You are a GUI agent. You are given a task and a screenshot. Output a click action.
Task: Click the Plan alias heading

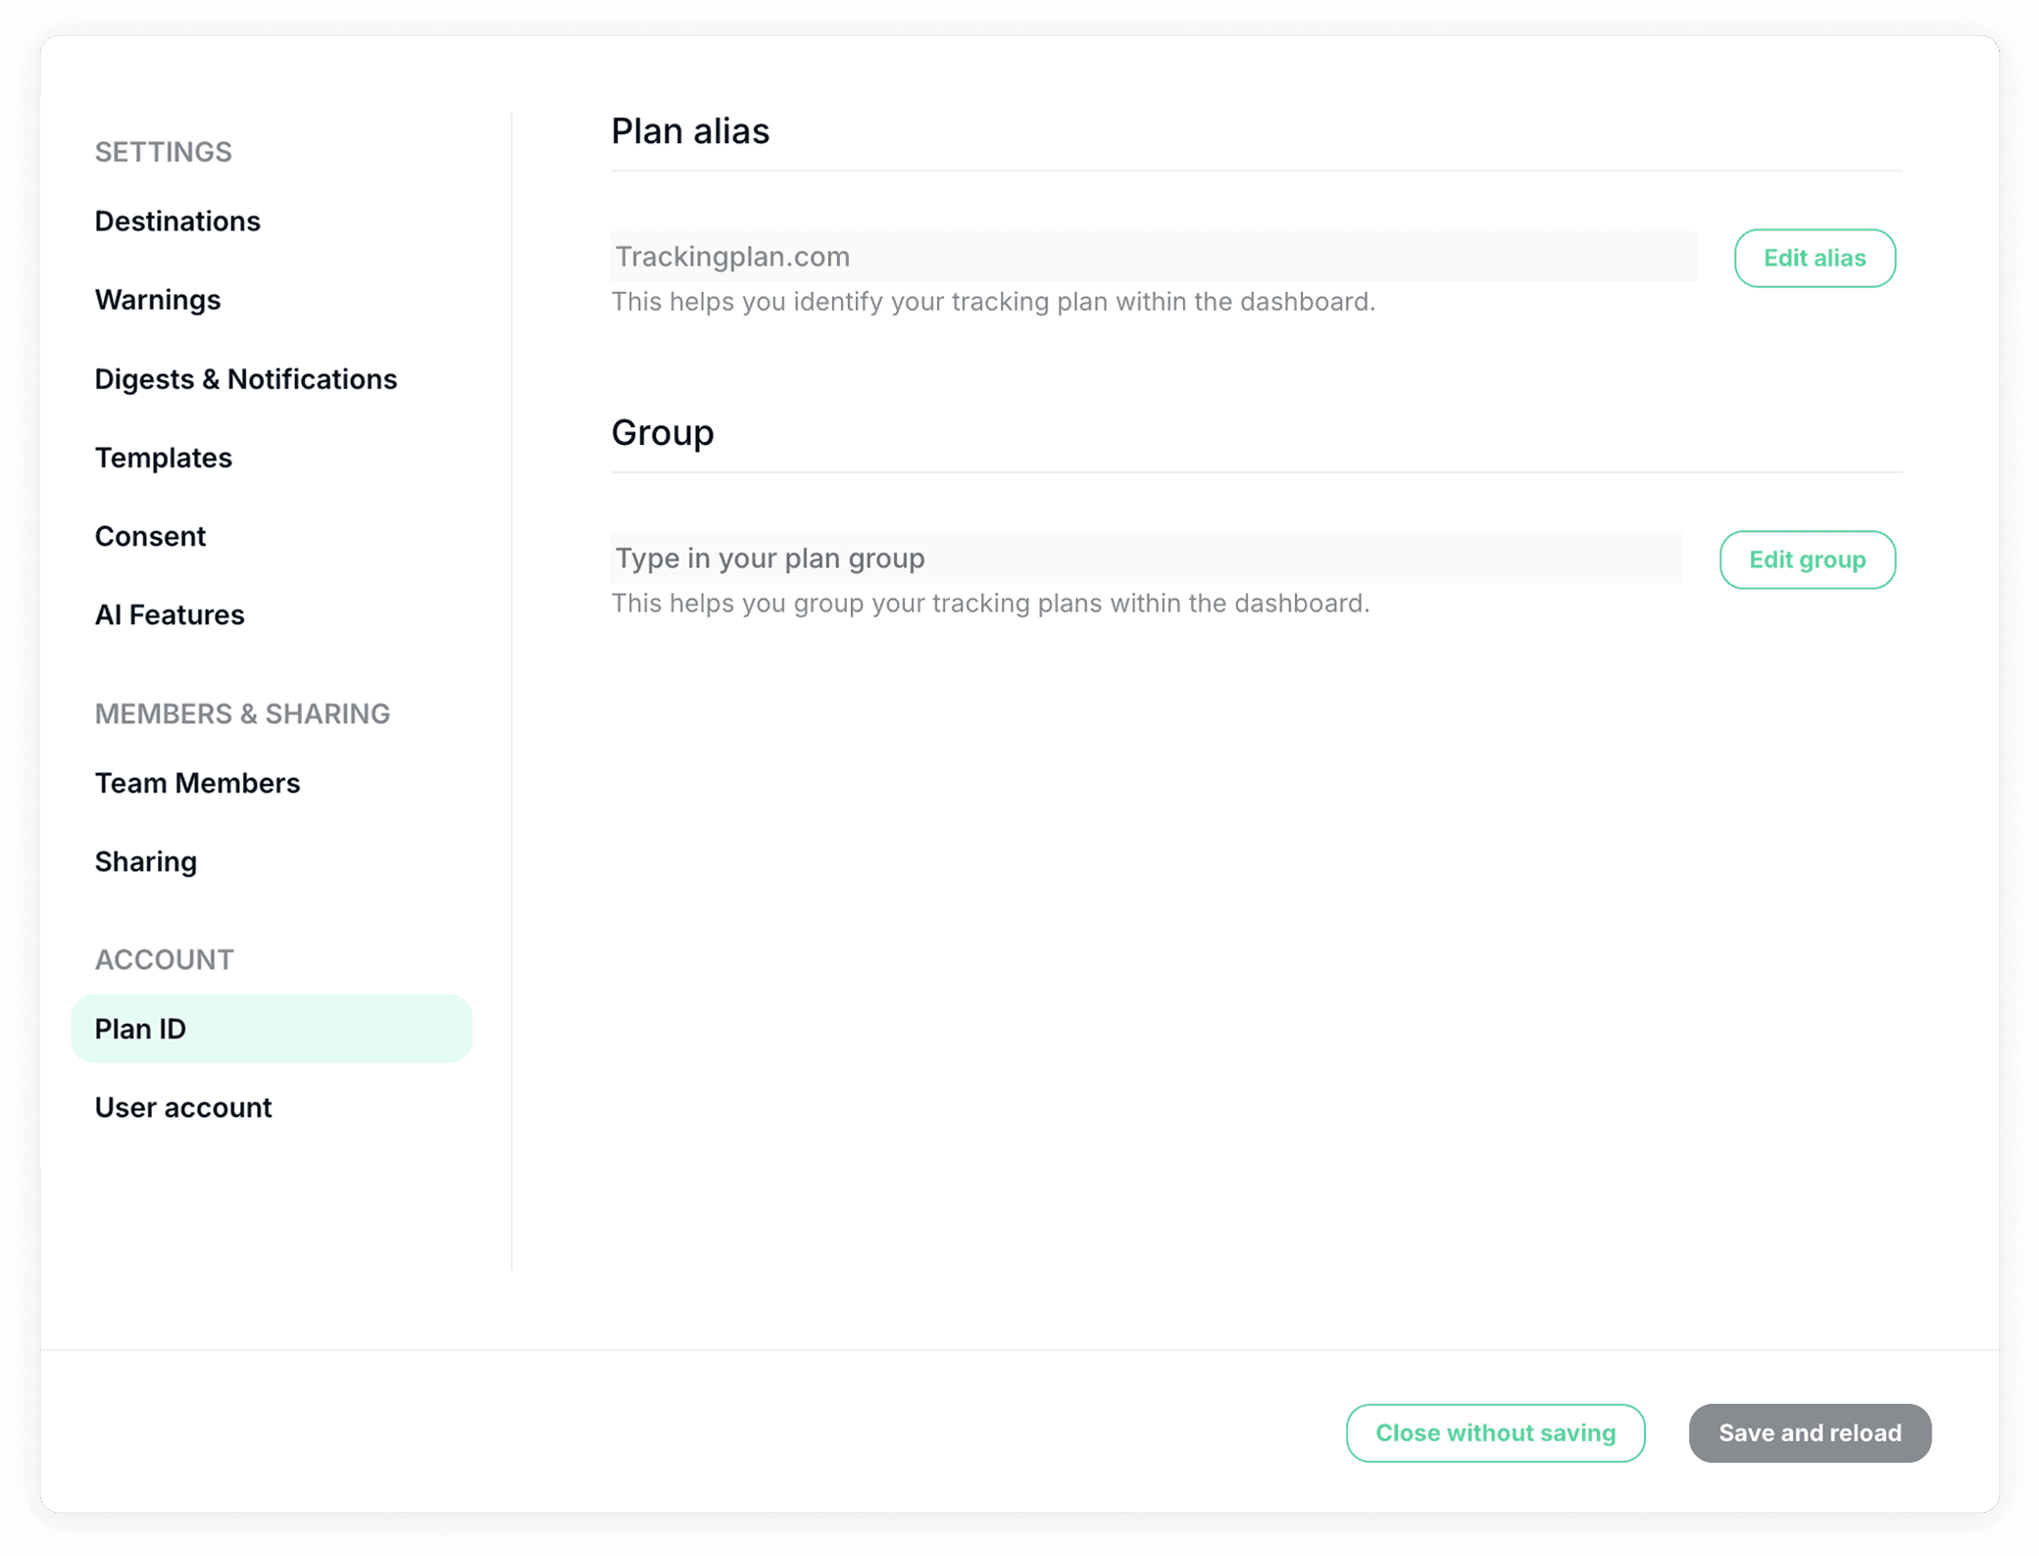(690, 131)
